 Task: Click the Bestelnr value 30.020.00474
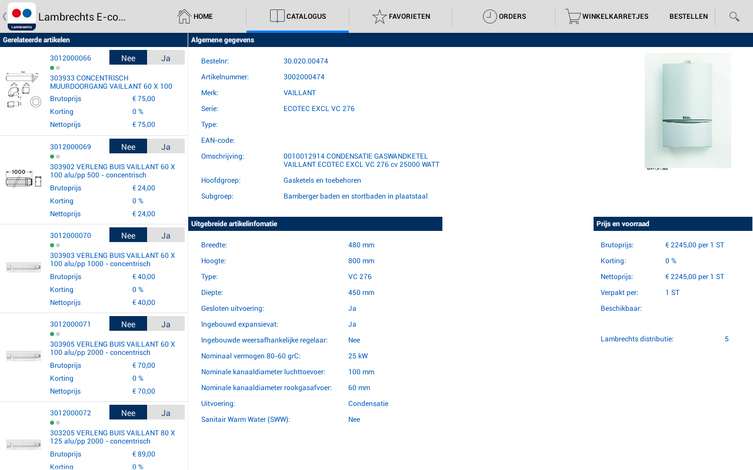click(306, 61)
